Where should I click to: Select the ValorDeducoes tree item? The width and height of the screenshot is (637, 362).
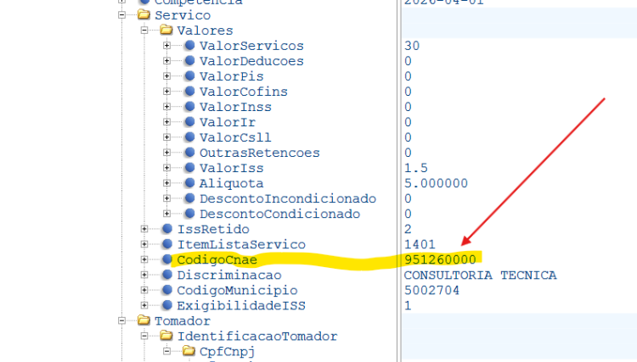coord(251,61)
